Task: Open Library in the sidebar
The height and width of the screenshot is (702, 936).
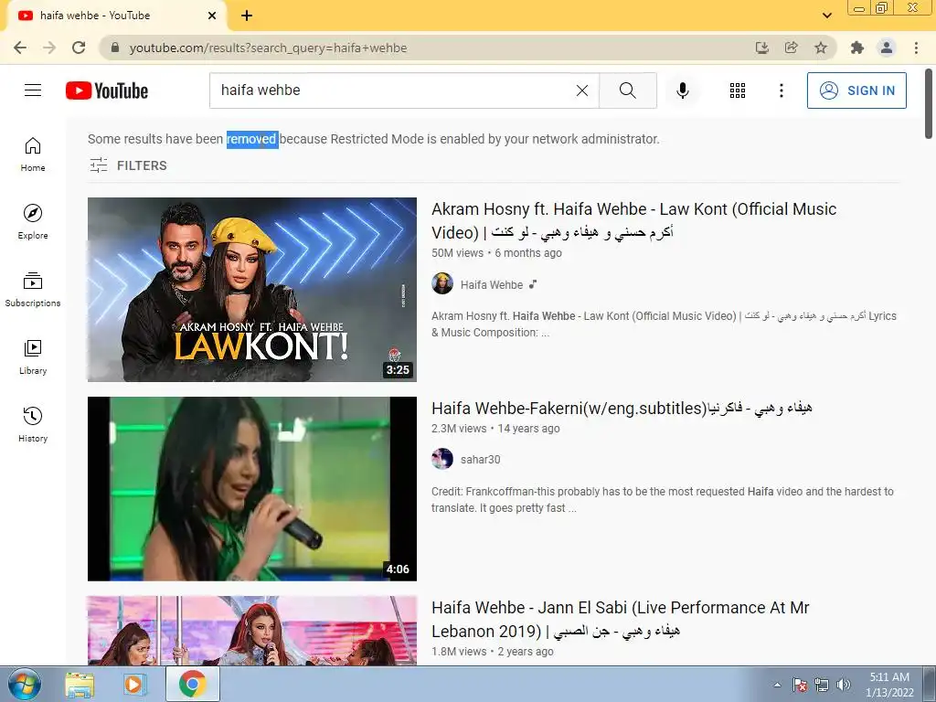Action: (x=33, y=357)
